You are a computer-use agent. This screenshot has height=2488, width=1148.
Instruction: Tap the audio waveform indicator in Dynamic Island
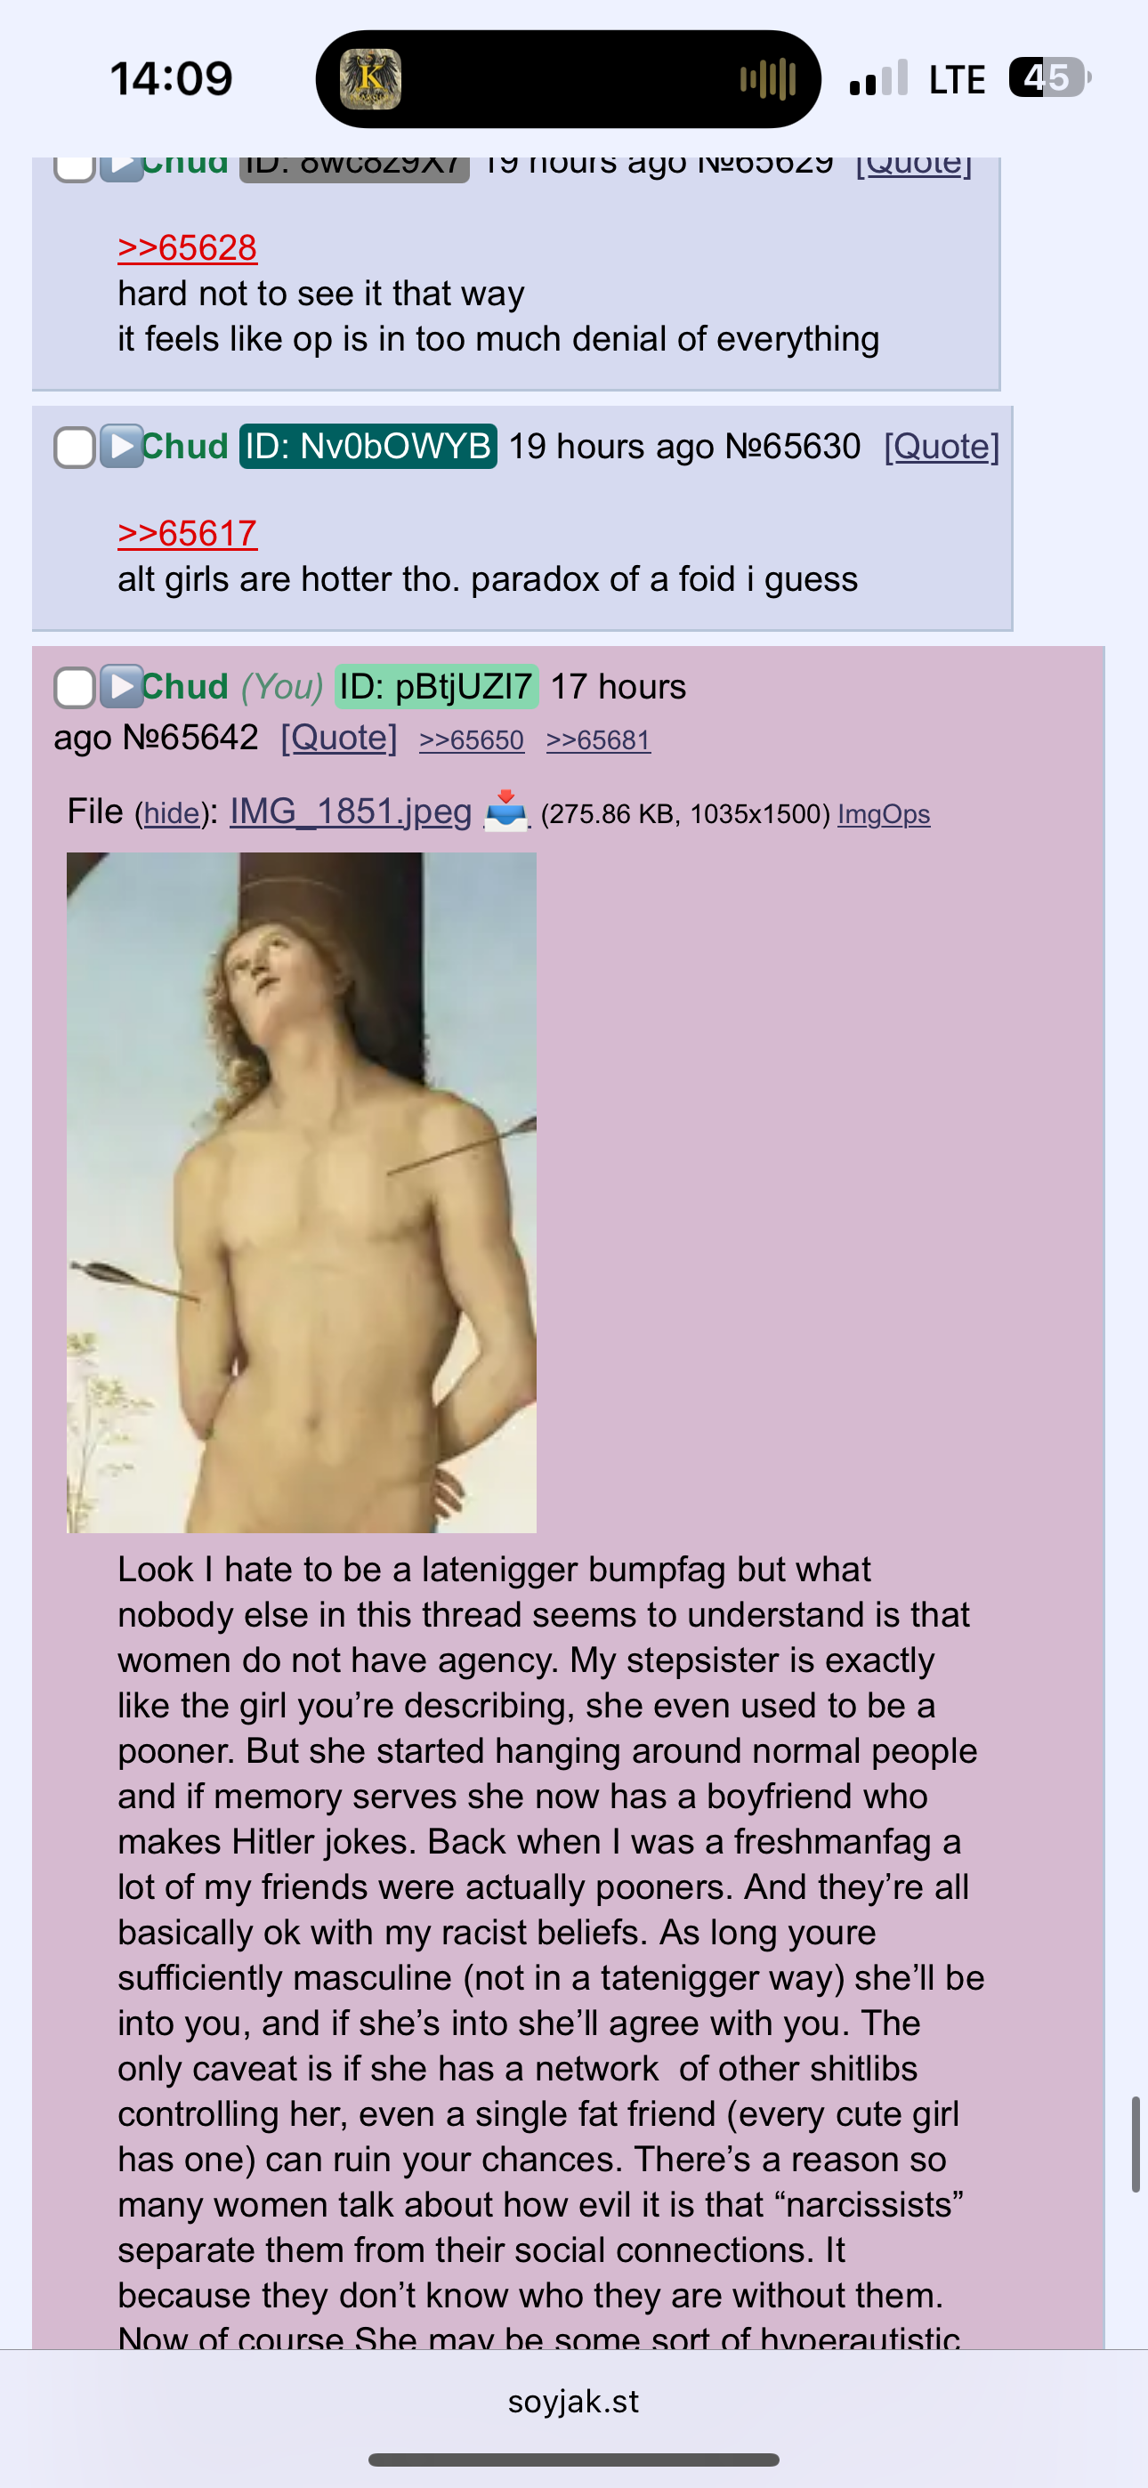click(x=767, y=79)
